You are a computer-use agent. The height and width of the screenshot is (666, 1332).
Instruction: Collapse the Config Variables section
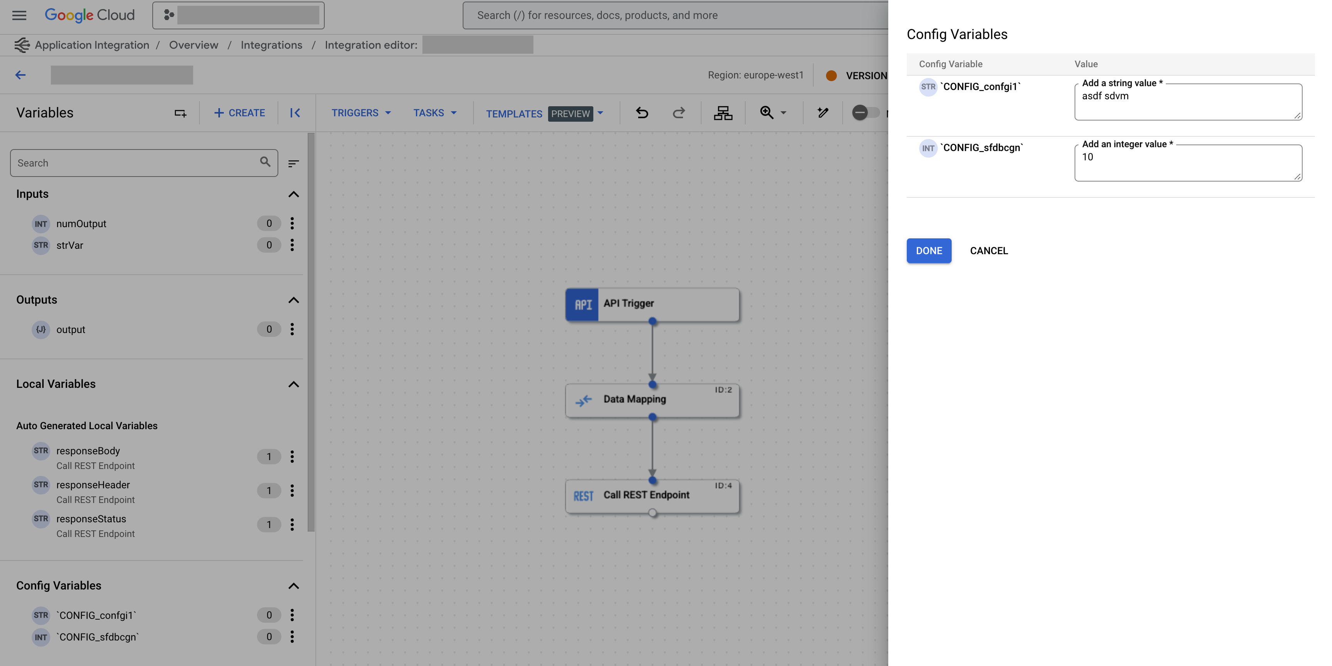point(292,586)
